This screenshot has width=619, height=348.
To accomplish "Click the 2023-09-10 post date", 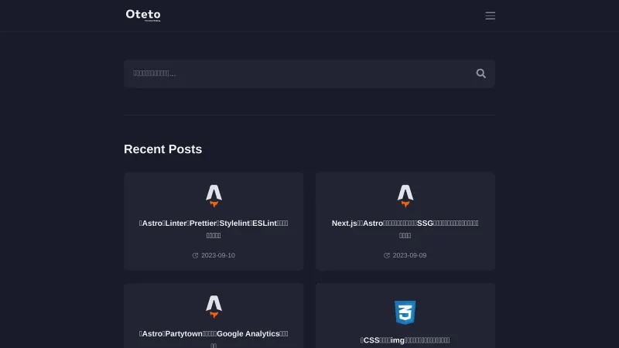I will point(218,255).
